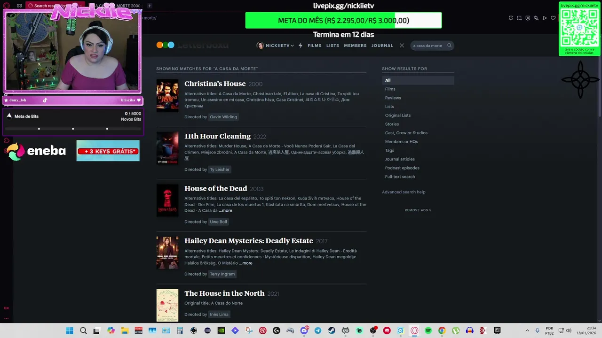Screen dimensions: 602x338
Task: Open House of the Dead title
Action: 215,188
